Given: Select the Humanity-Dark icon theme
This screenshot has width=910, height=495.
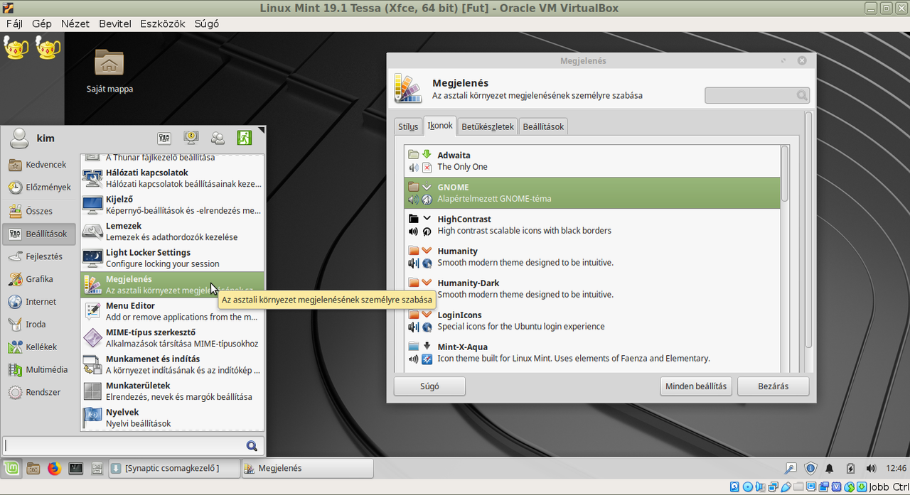Looking at the screenshot, I should coord(591,288).
